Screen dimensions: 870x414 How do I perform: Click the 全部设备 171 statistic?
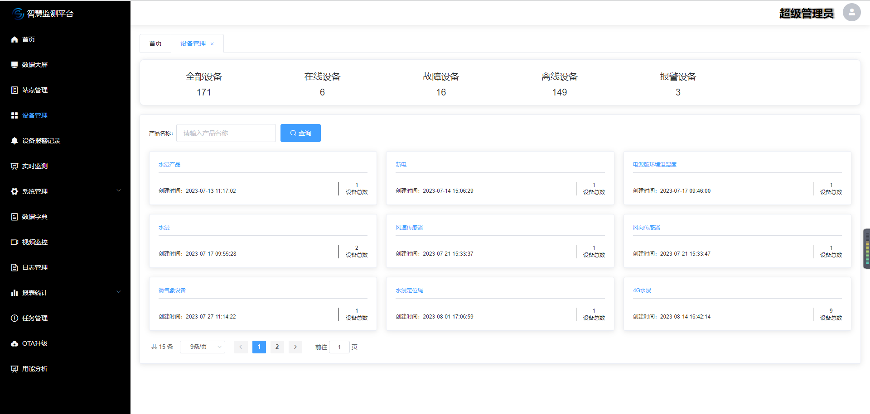point(204,84)
